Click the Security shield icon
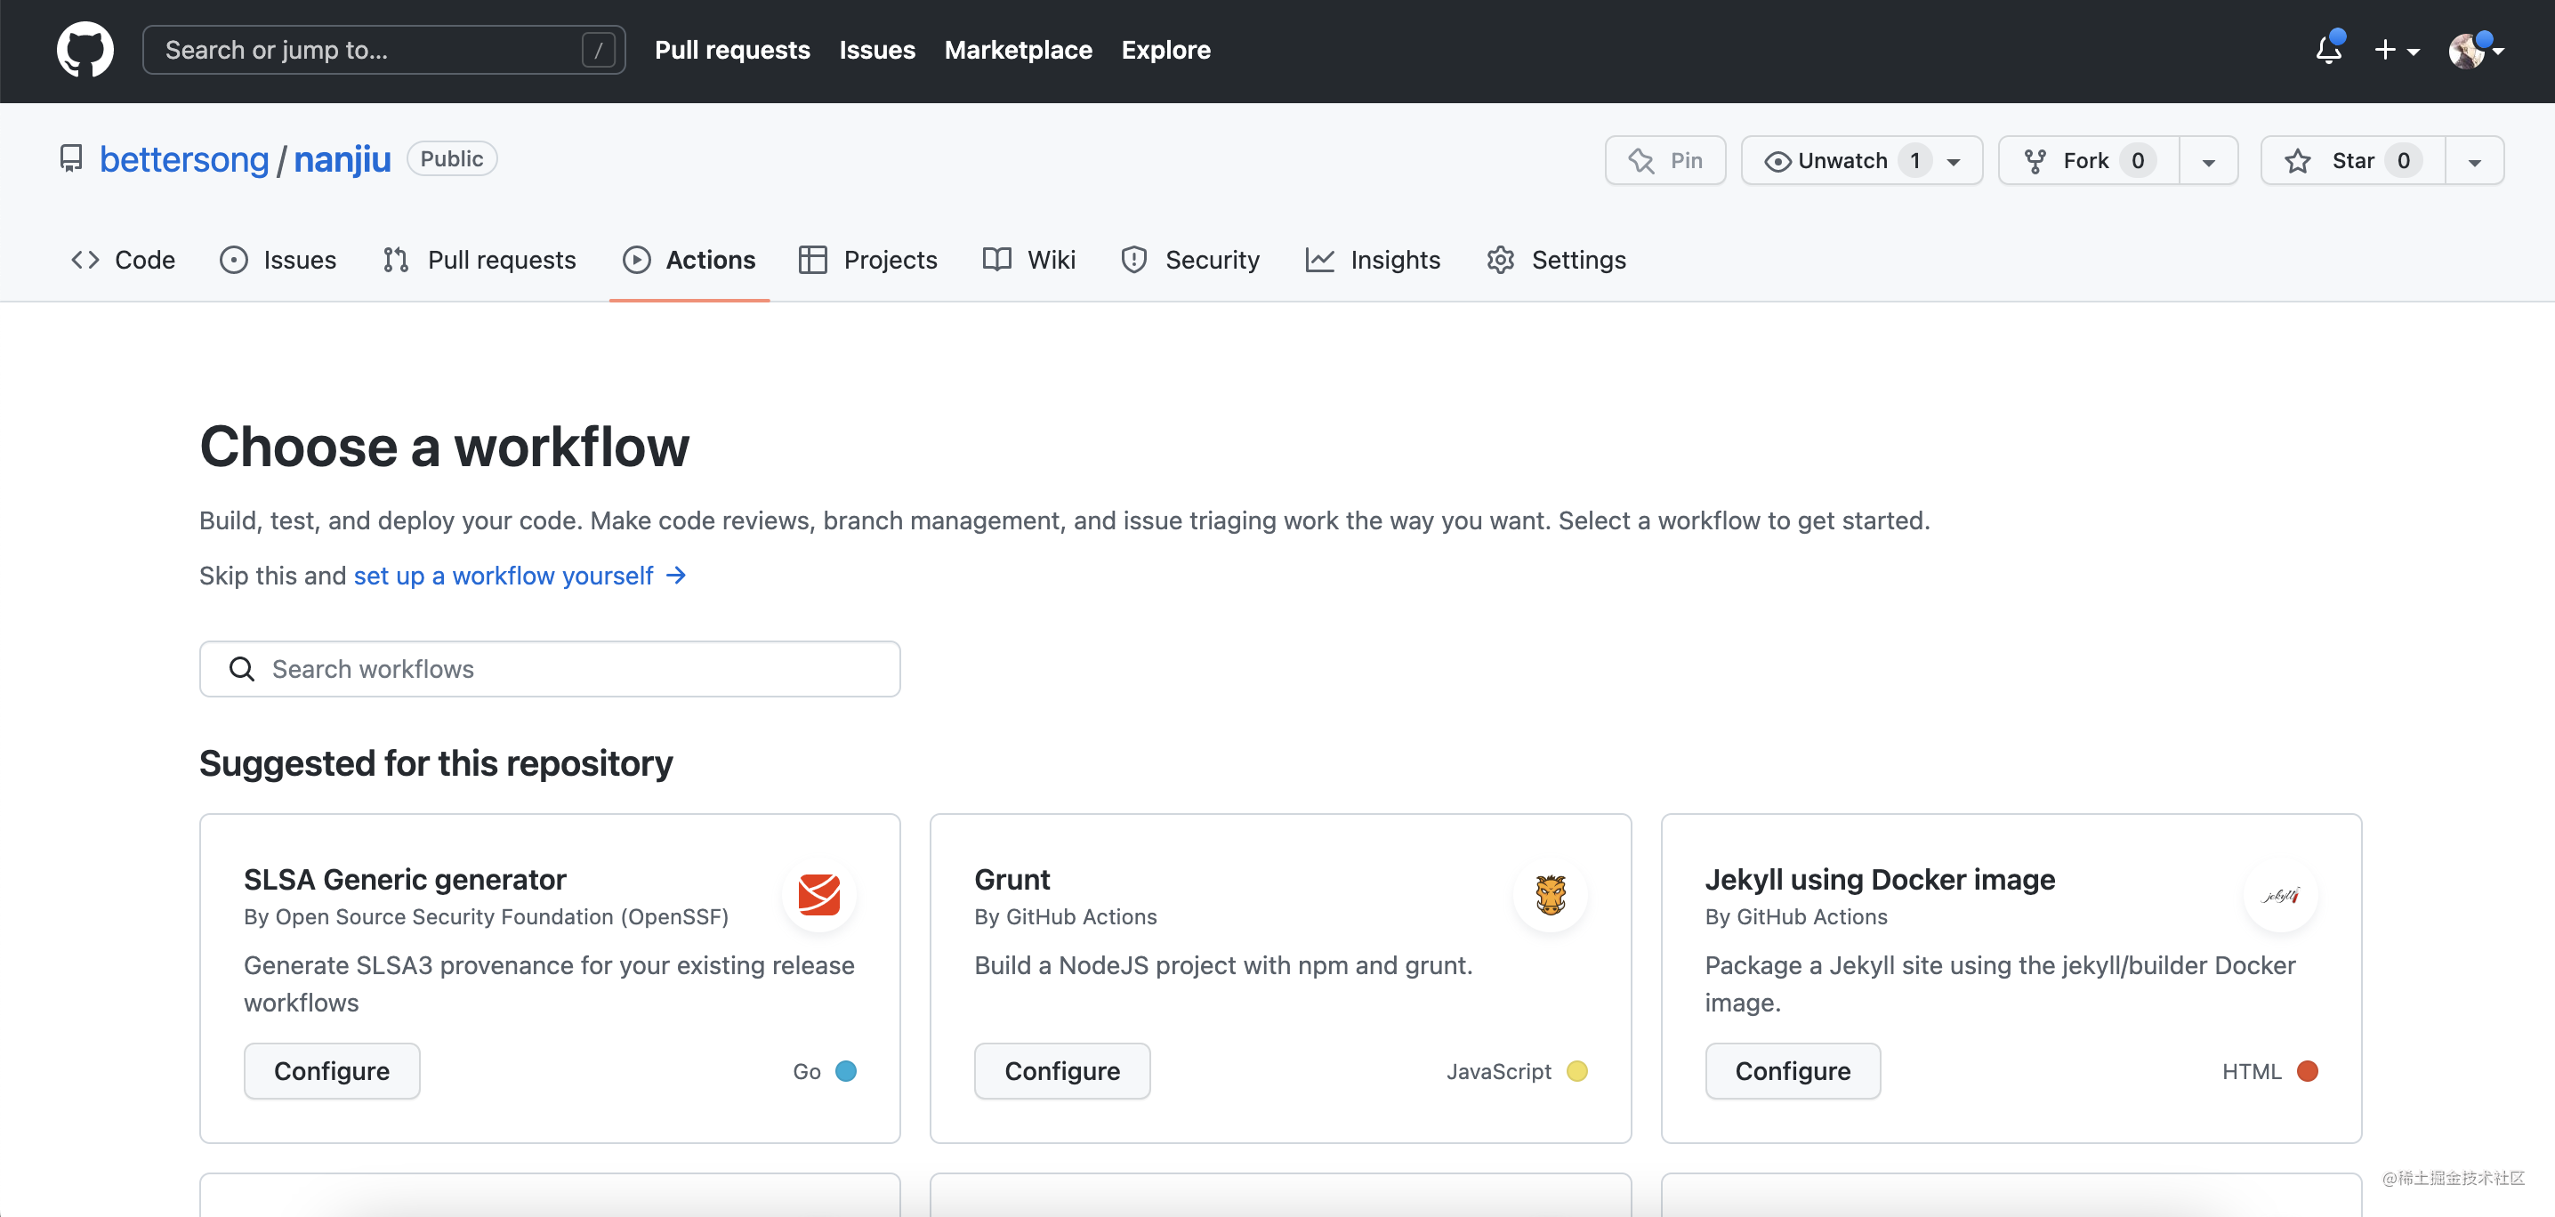This screenshot has height=1217, width=2555. coord(1136,259)
